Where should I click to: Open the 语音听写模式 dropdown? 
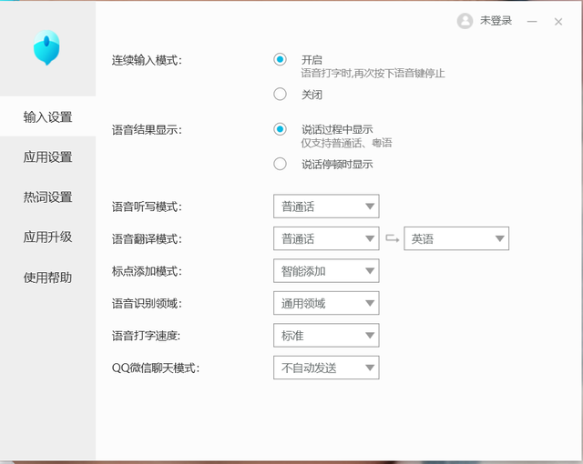coord(326,206)
